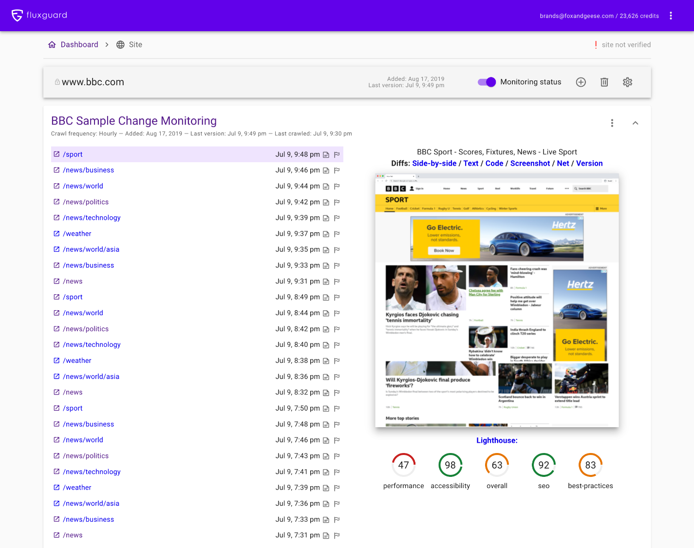Screen dimensions: 694x548
Task: Open document icon for /news/technology 8:40 pm
Action: click(x=326, y=345)
